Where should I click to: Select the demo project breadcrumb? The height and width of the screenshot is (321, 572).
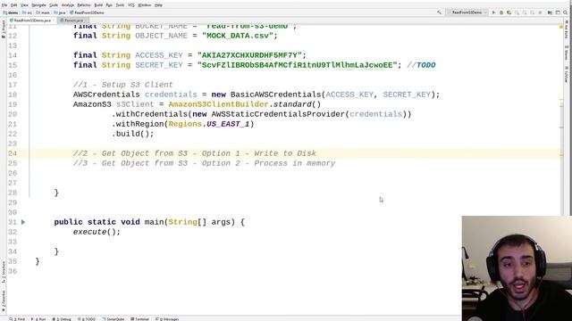click(x=11, y=12)
